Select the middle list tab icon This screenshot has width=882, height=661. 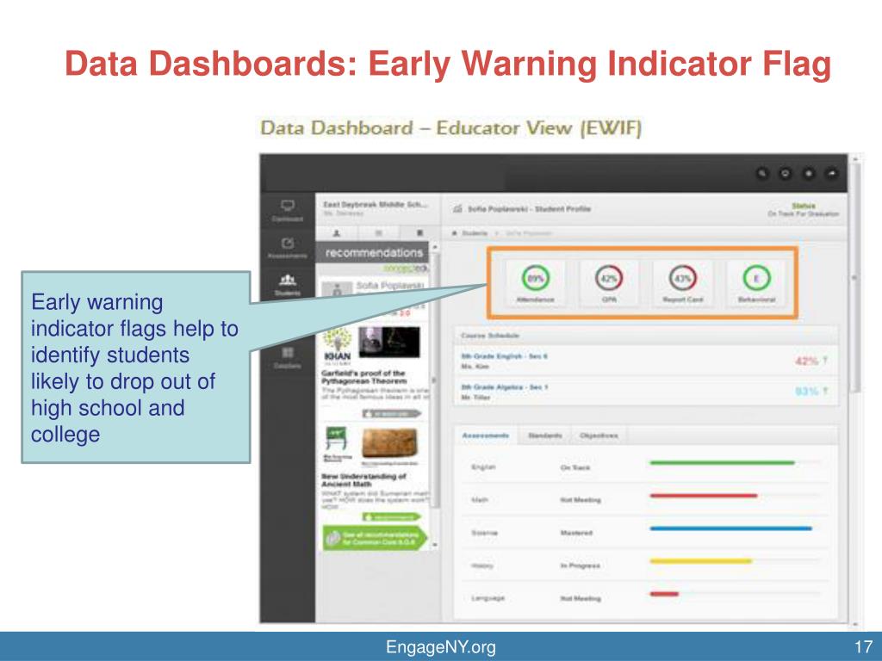coord(379,232)
